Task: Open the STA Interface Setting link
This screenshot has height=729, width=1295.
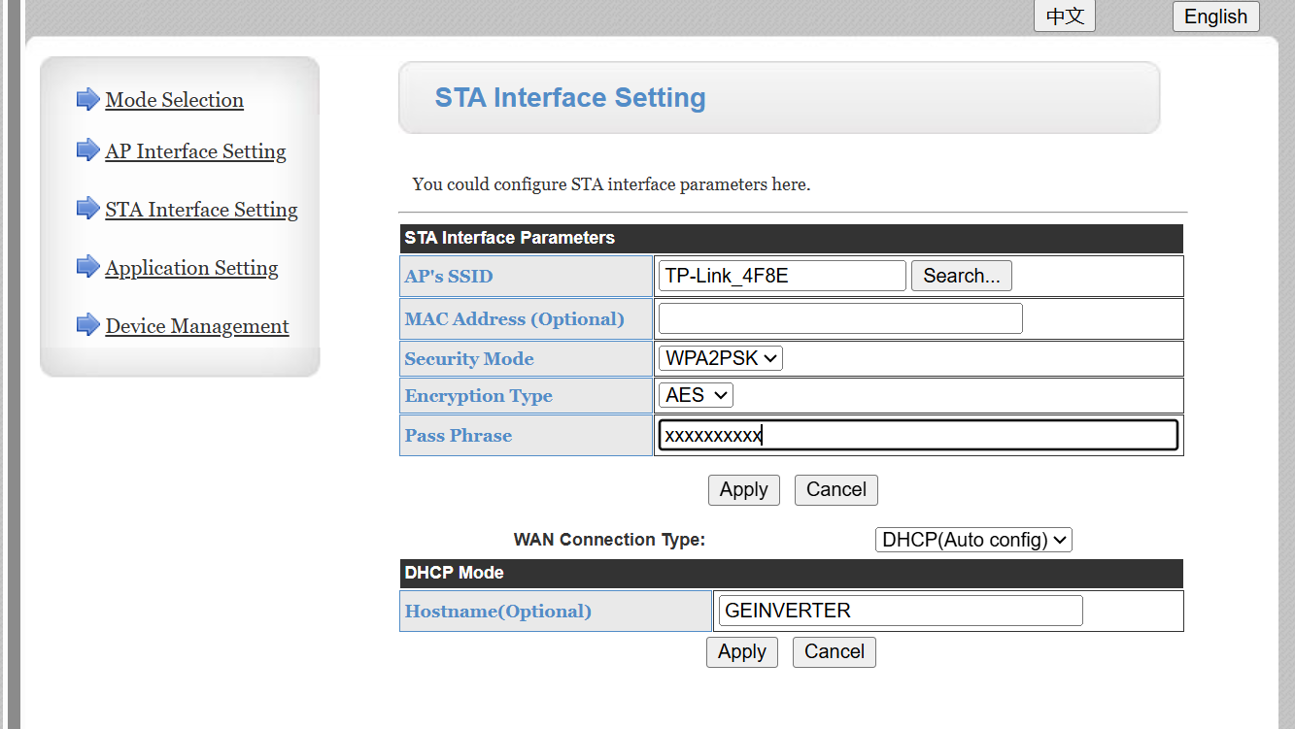Action: click(201, 210)
